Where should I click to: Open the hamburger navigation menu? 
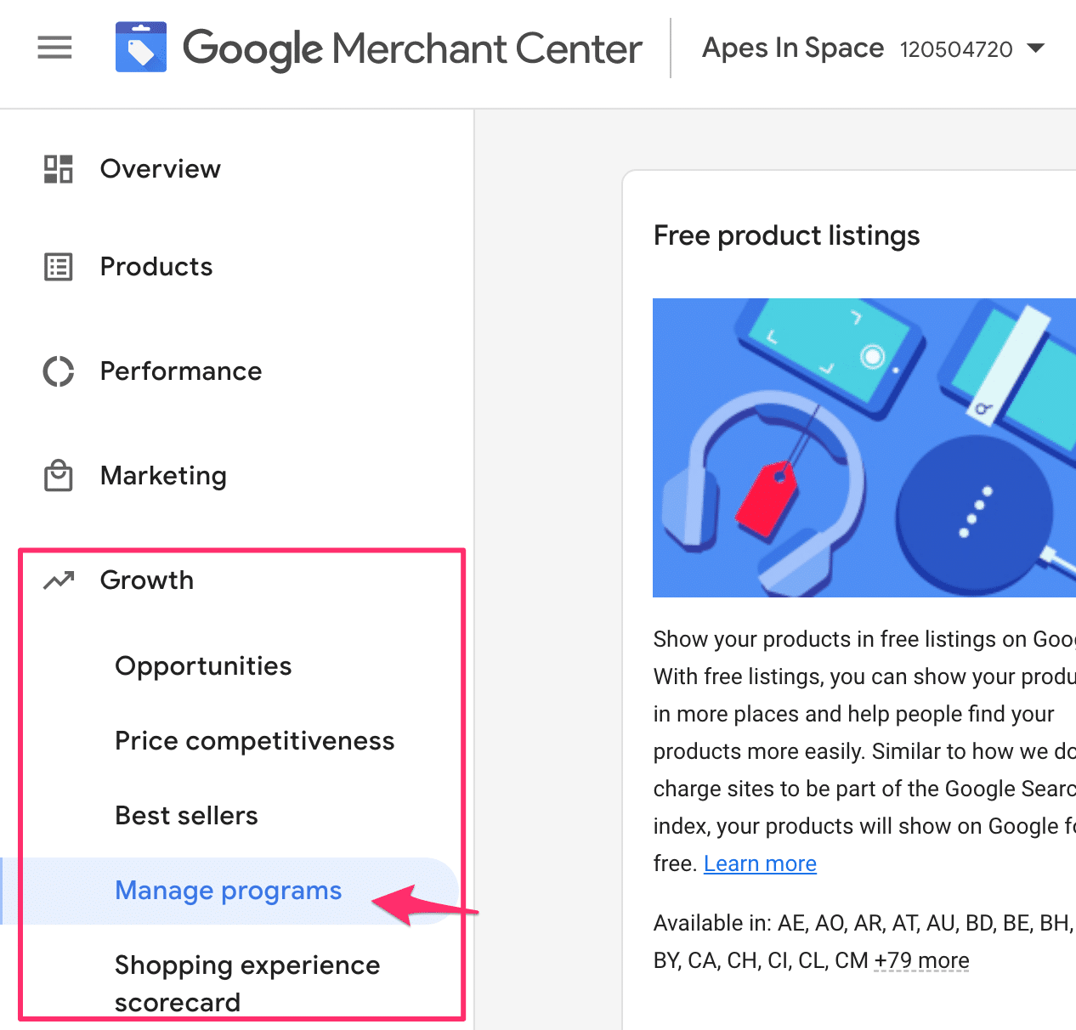[x=55, y=48]
